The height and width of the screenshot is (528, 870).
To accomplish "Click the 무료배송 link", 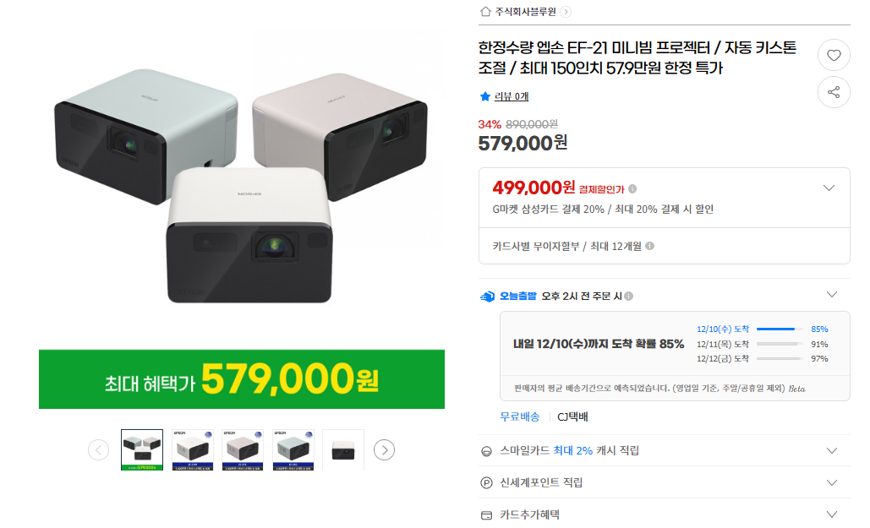I will point(519,416).
